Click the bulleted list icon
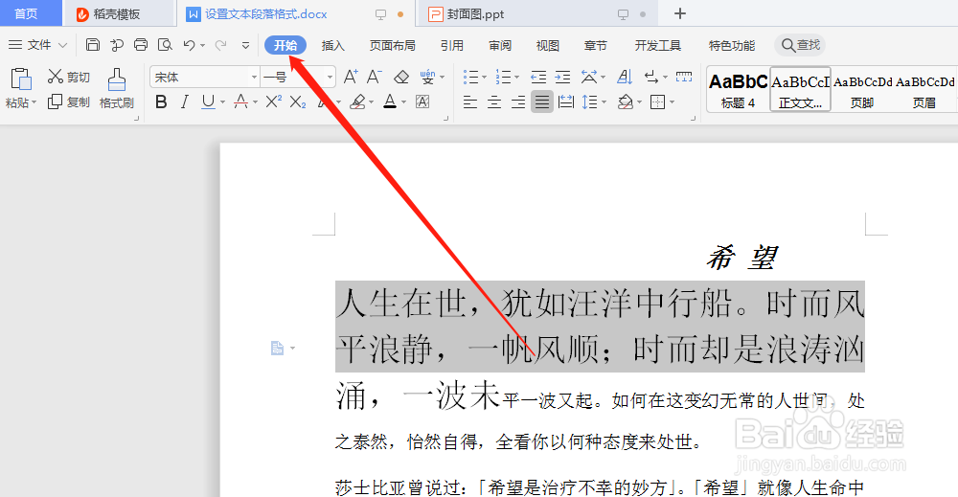Screen dimensions: 958x497 point(470,77)
